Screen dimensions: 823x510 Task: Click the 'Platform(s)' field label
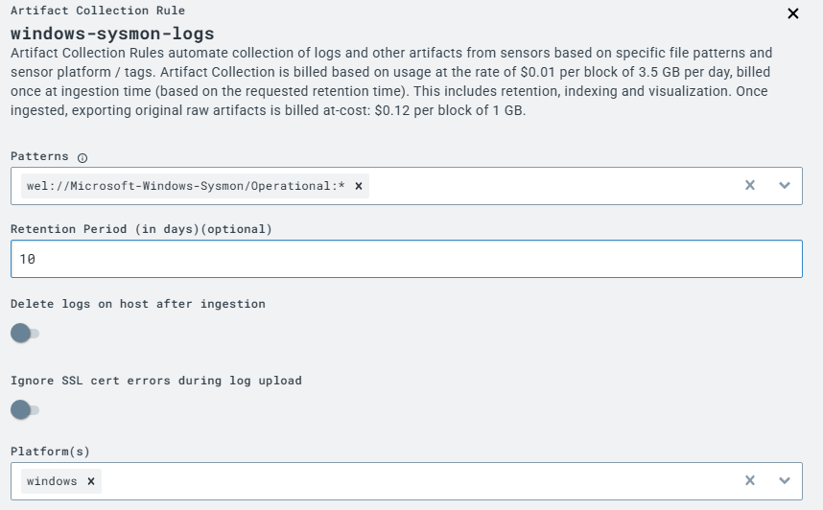(49, 451)
